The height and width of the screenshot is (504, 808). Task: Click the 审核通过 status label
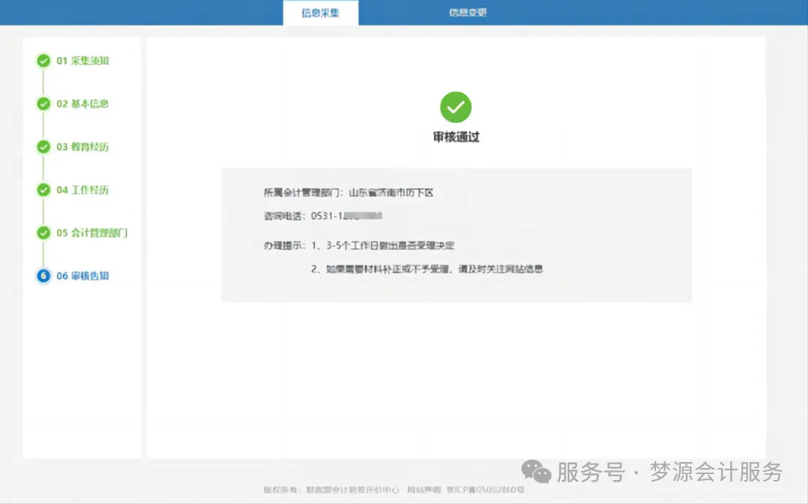[456, 136]
